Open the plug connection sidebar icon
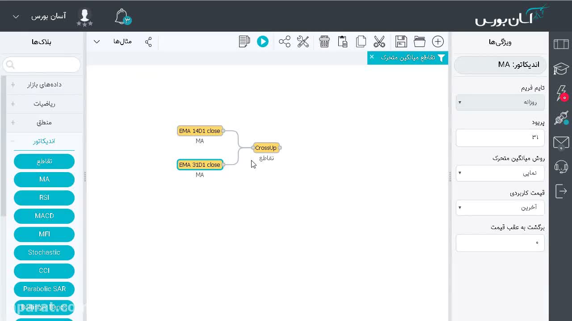 pyautogui.click(x=561, y=118)
